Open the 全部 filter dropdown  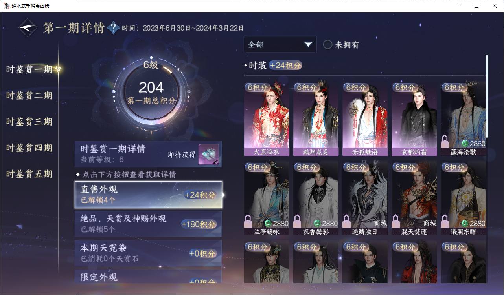click(280, 44)
